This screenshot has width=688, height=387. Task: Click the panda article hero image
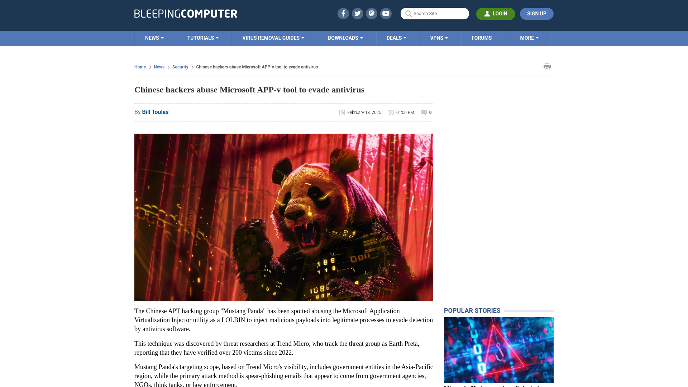(x=284, y=218)
